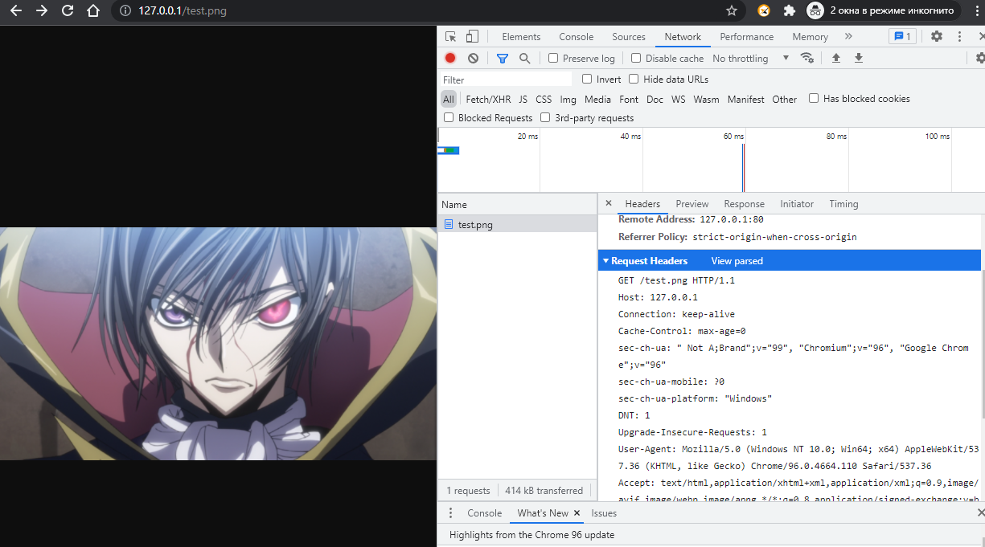
Task: Open the incognito windows indicator
Action: (x=884, y=11)
